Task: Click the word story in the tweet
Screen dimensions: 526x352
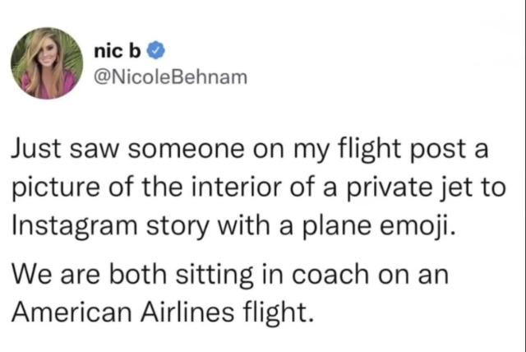Action: 178,227
